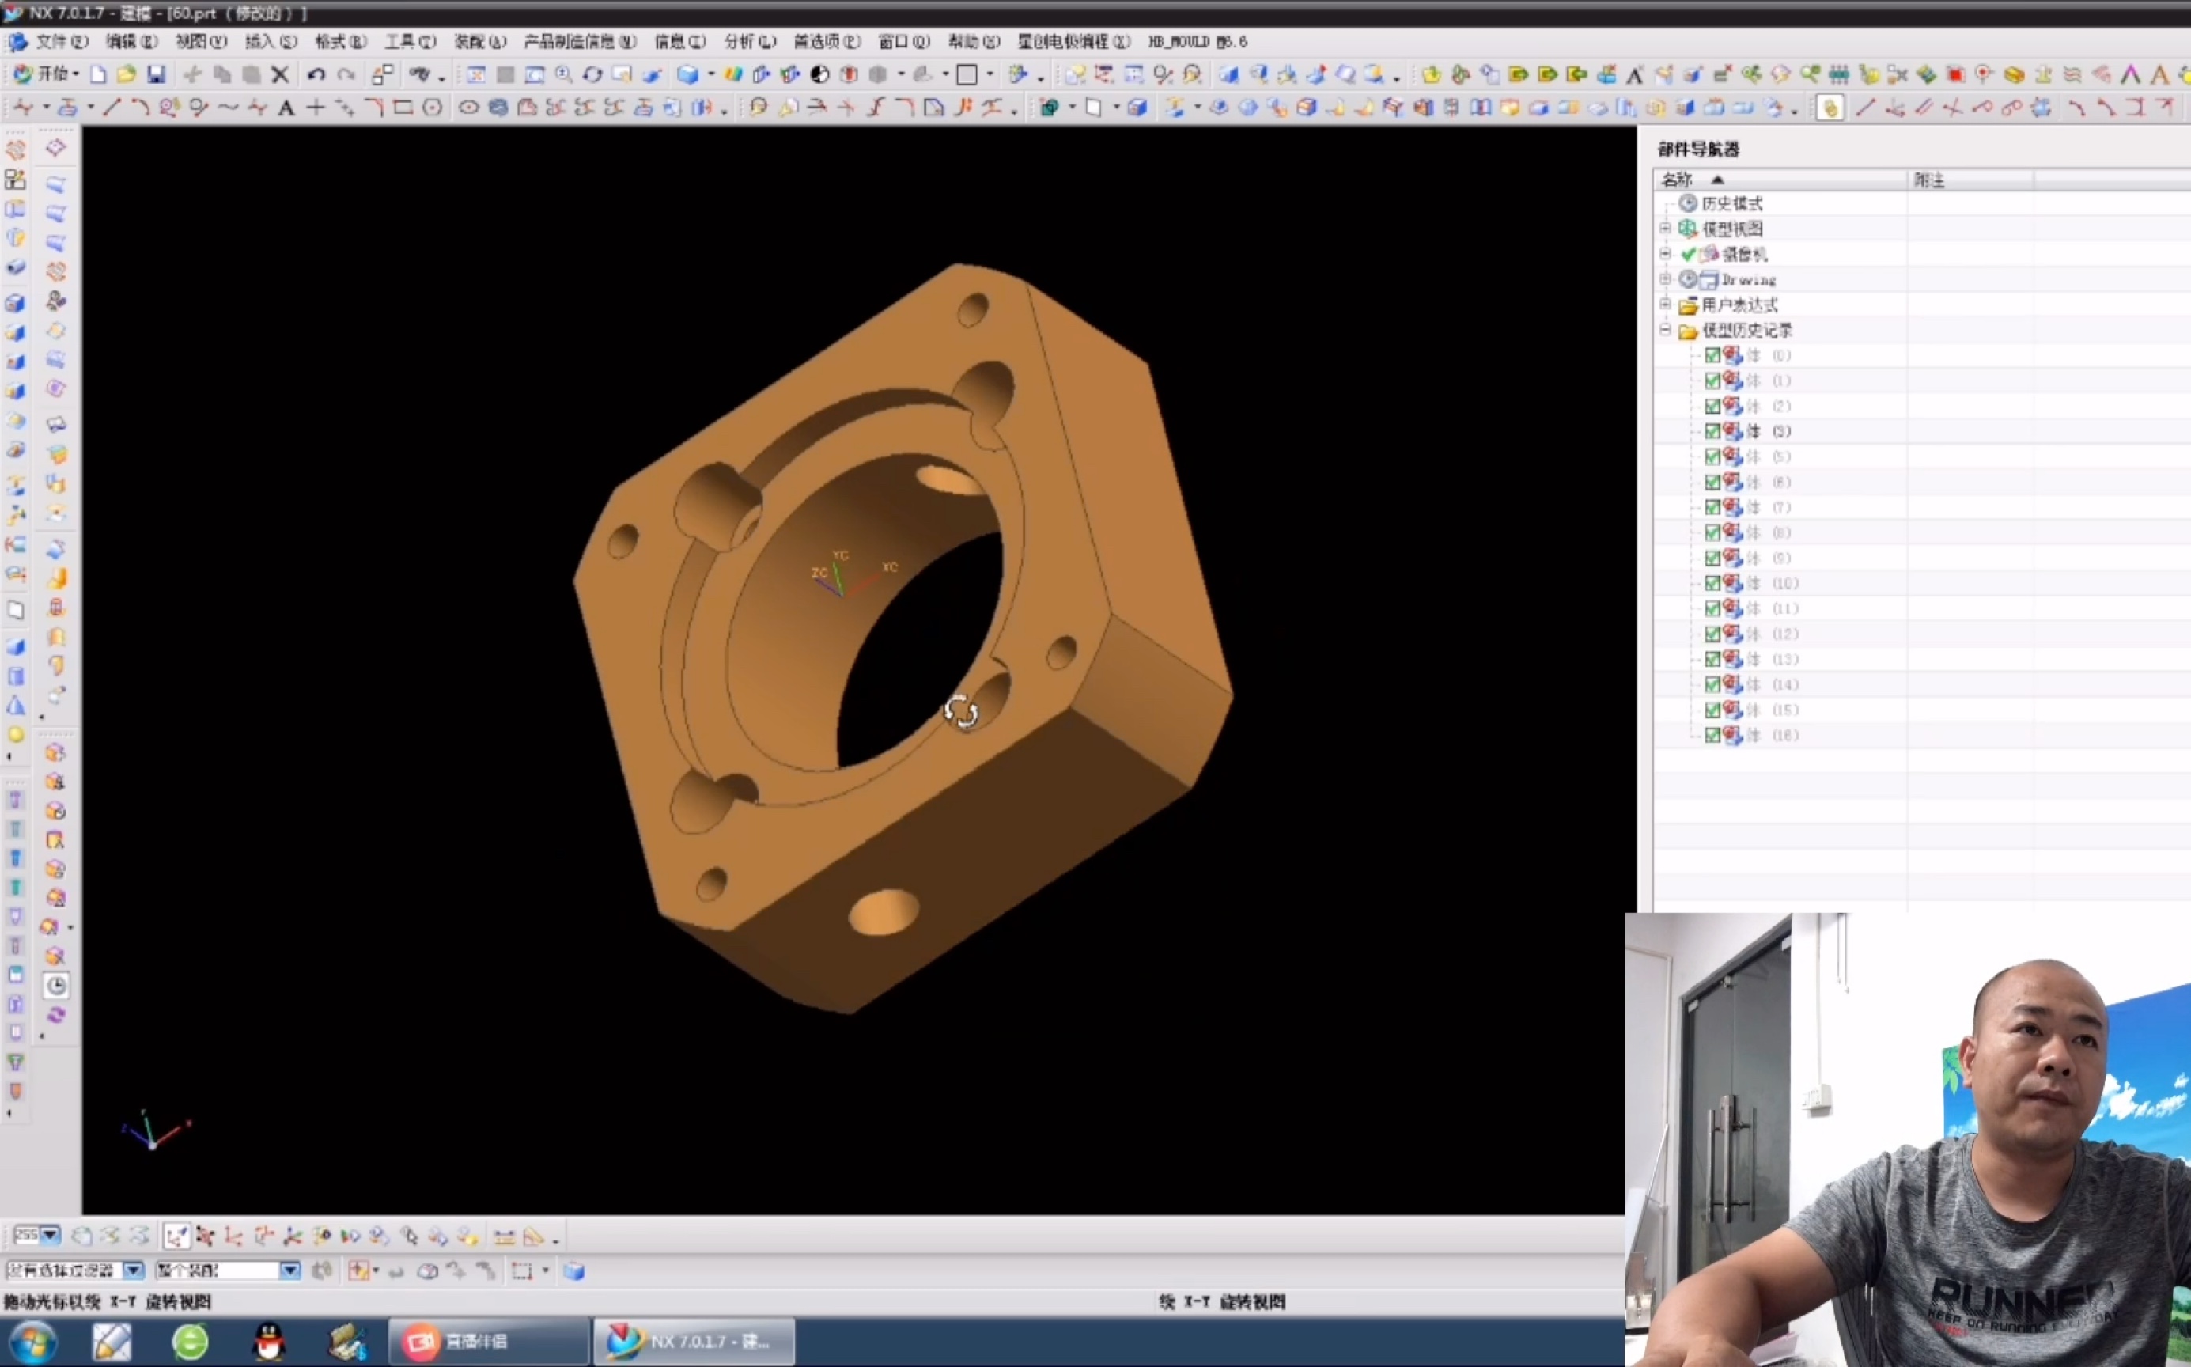Open the 开始 start dropdown in toolbar
This screenshot has width=2191, height=1367.
click(x=47, y=74)
